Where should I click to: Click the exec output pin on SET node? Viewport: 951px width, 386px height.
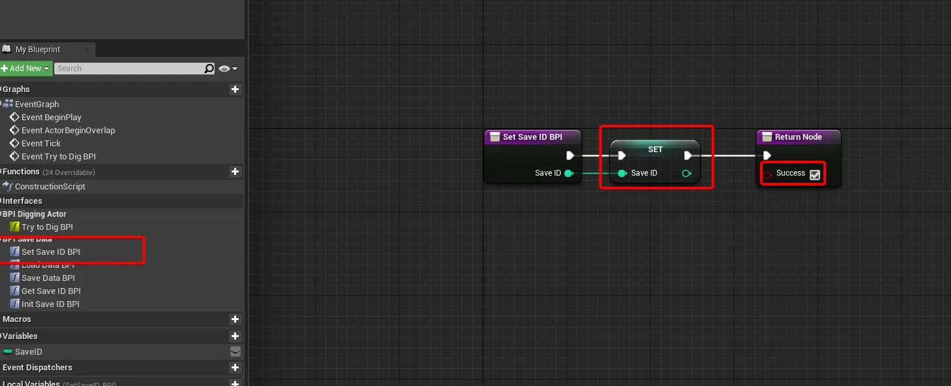687,155
